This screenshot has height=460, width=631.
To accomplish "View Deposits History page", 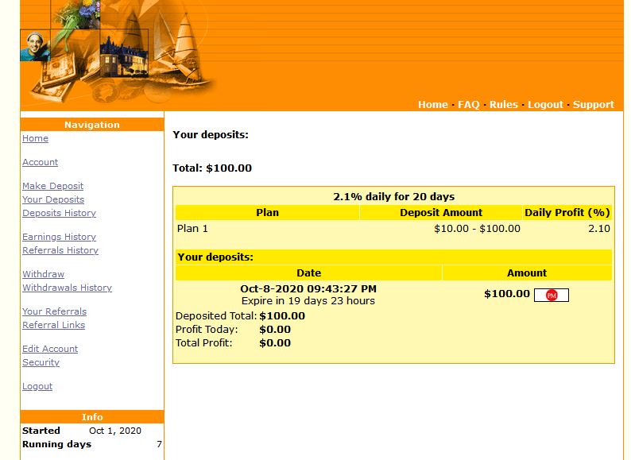I will 59,213.
